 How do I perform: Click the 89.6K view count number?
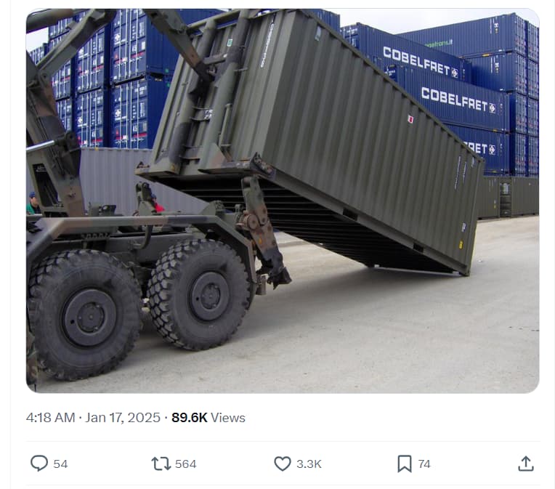(x=190, y=418)
